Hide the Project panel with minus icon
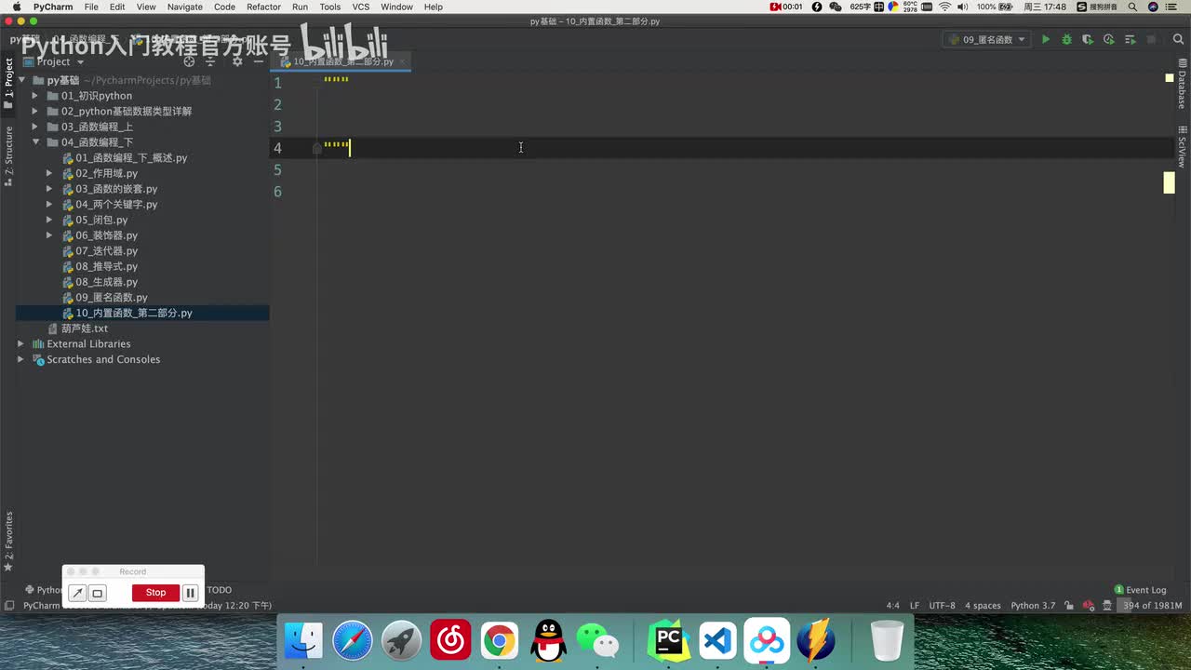Screen dimensions: 1191x670 pyautogui.click(x=258, y=61)
